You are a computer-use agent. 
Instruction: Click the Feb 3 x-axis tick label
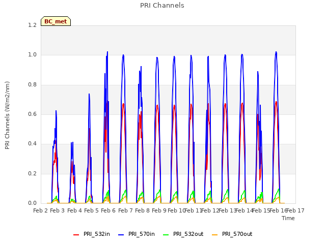[x=58, y=210]
